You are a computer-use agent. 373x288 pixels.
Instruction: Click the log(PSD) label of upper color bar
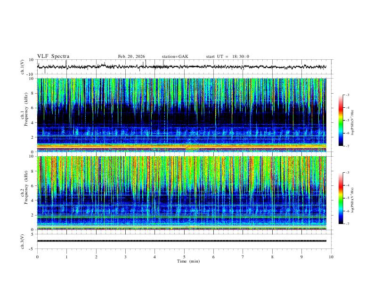[353, 122]
